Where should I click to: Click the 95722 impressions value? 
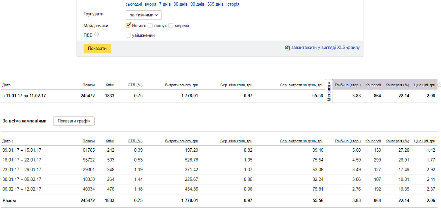point(89,160)
